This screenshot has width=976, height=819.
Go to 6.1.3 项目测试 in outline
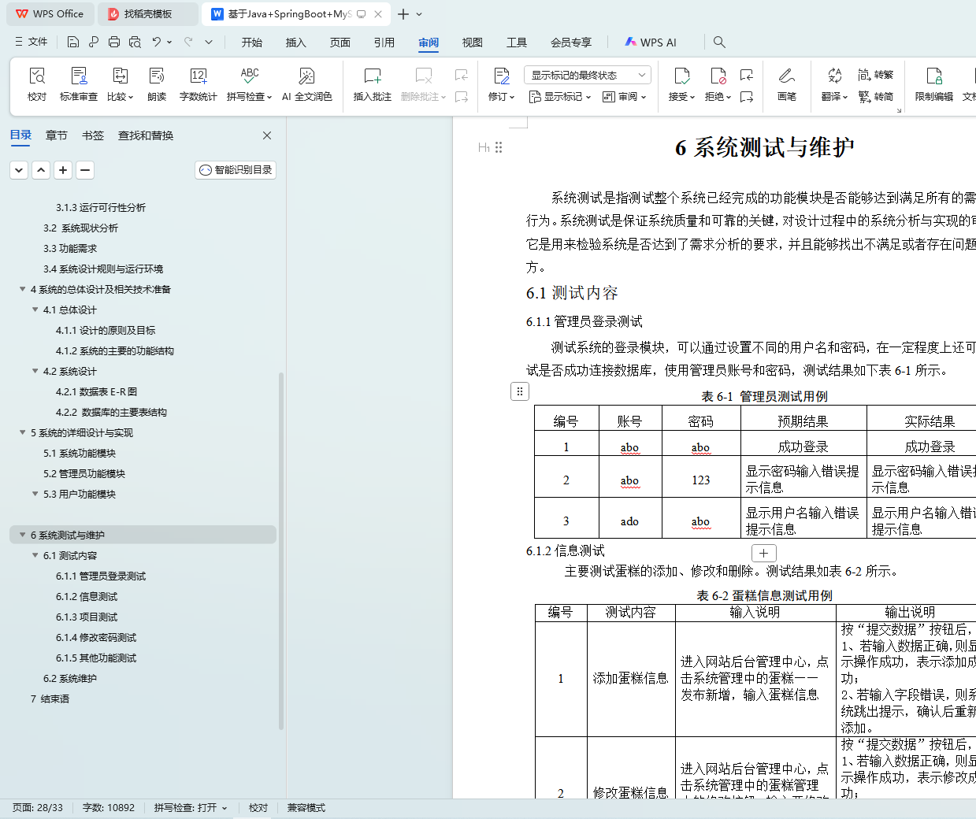(87, 617)
